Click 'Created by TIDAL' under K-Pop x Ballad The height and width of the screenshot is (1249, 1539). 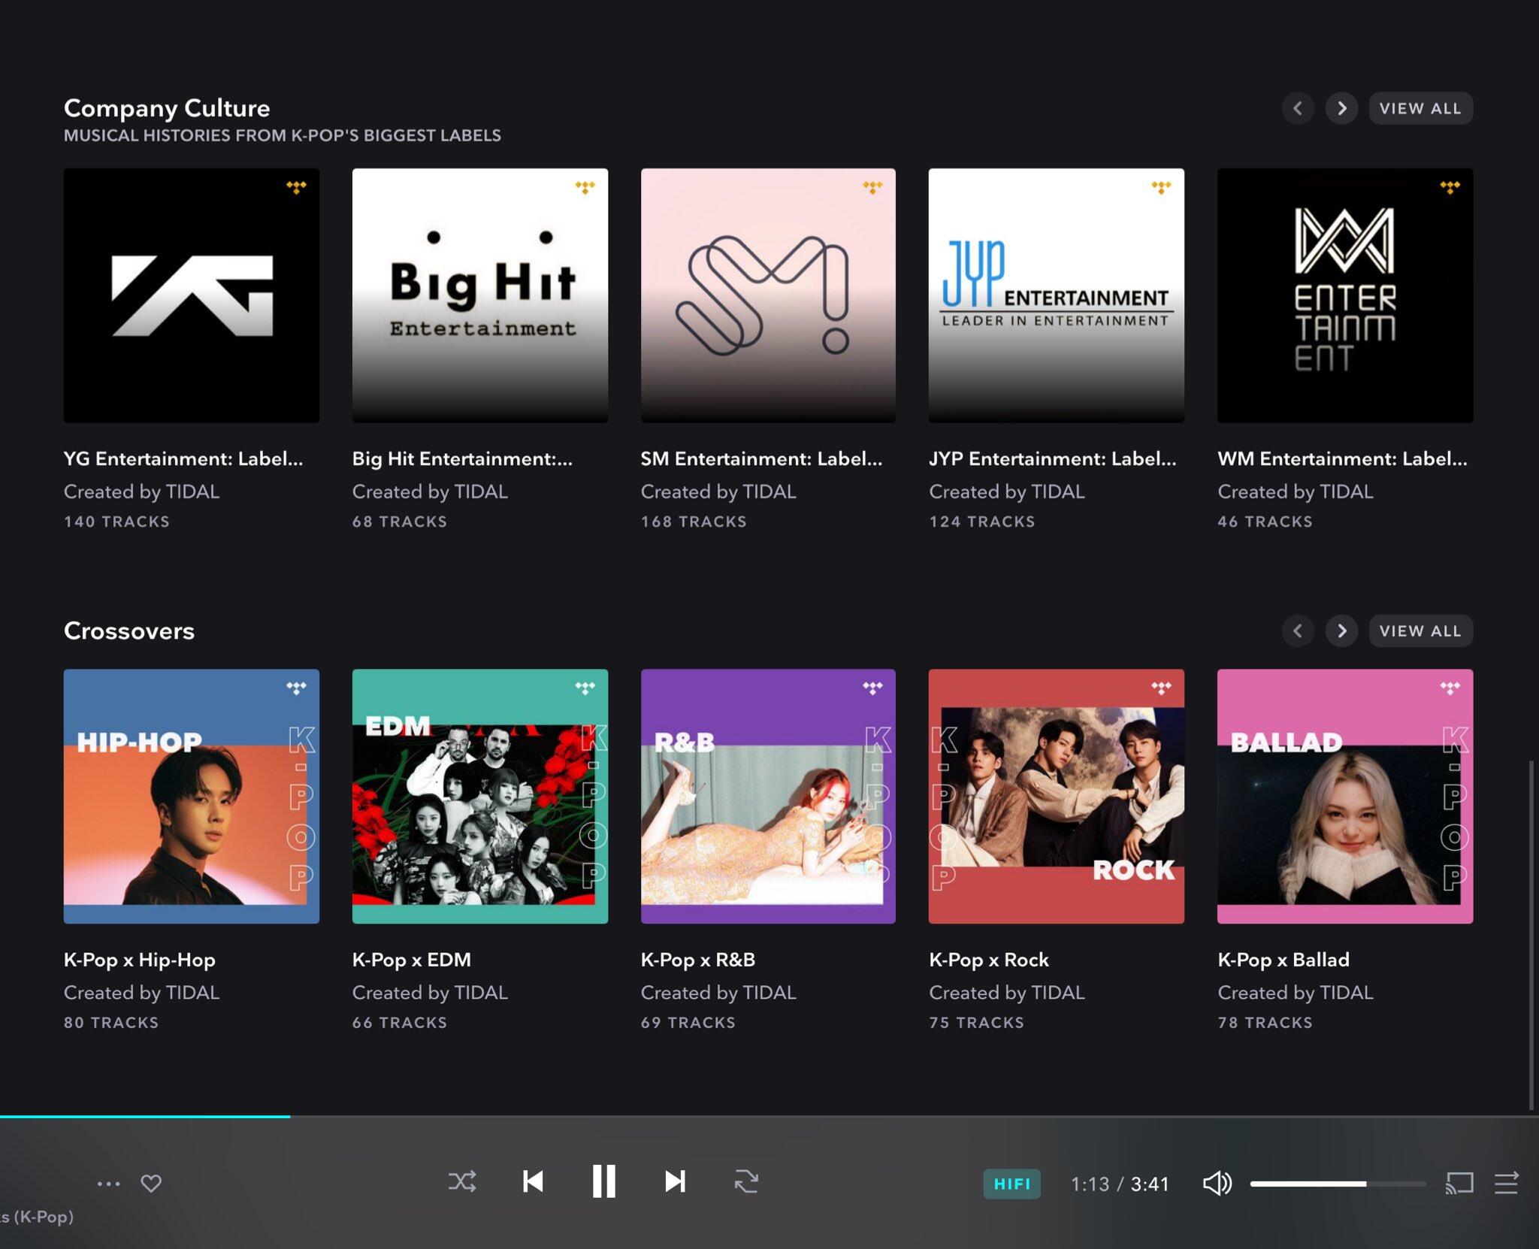1296,993
